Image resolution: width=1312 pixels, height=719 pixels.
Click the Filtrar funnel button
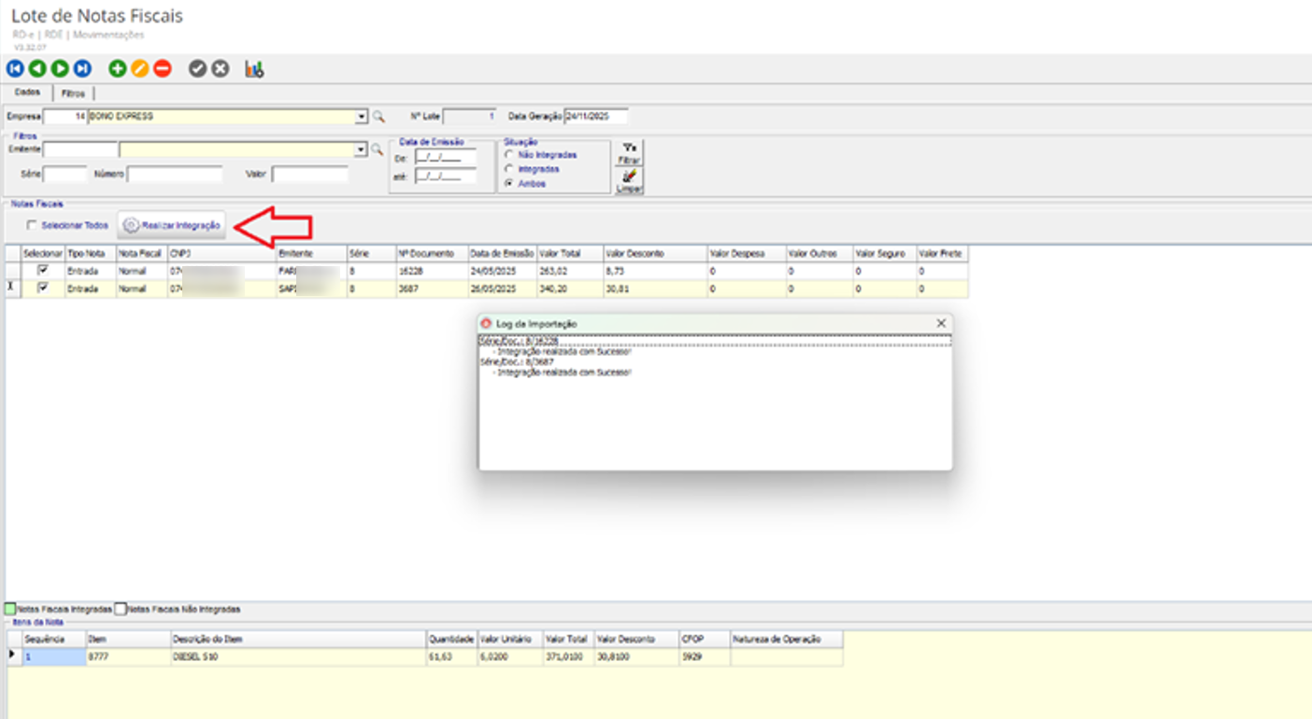tap(629, 153)
